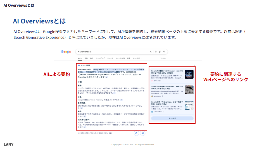Switch to the ショート動画 search tab
The width and height of the screenshot is (264, 147).
[120, 58]
